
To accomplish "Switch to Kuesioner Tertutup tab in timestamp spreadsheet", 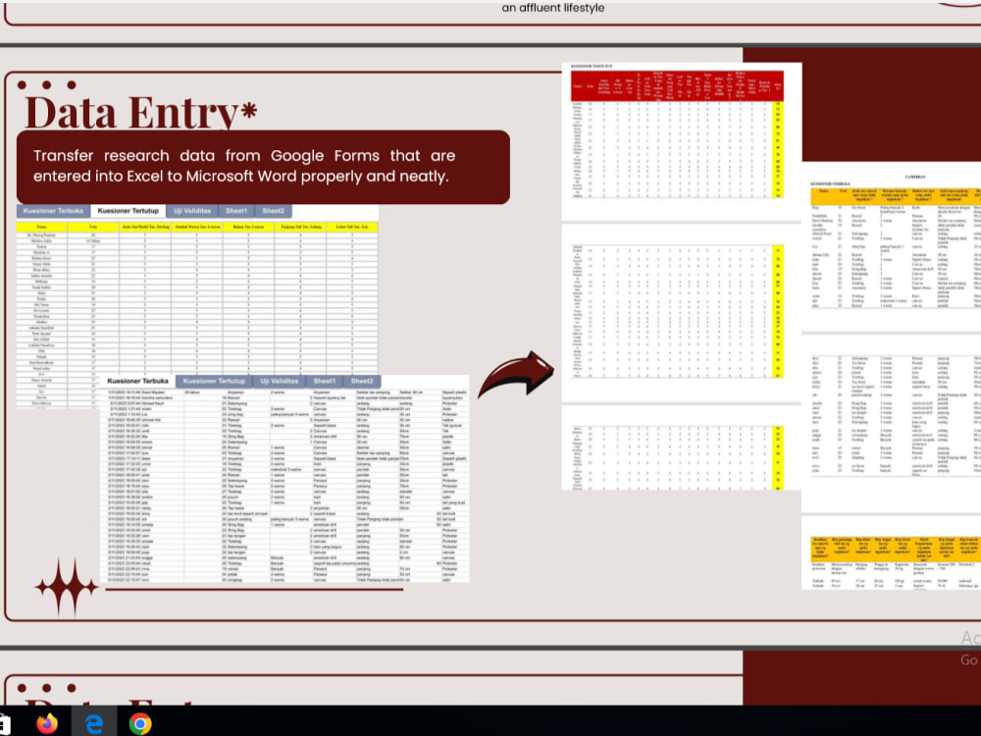I will pos(214,381).
